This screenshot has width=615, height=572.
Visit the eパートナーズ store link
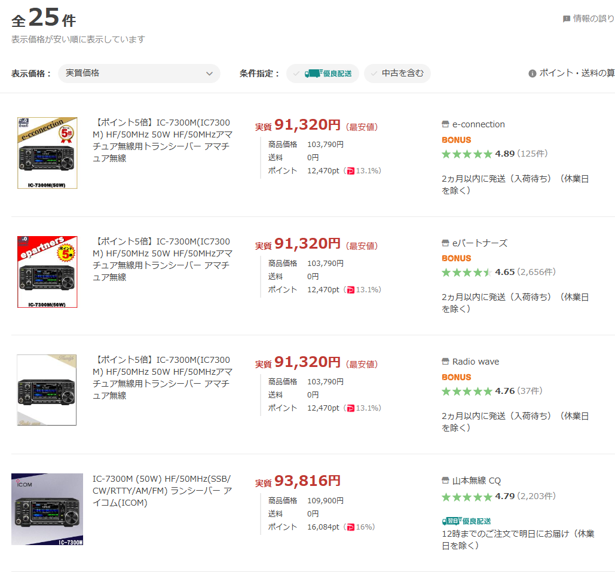[x=480, y=243]
